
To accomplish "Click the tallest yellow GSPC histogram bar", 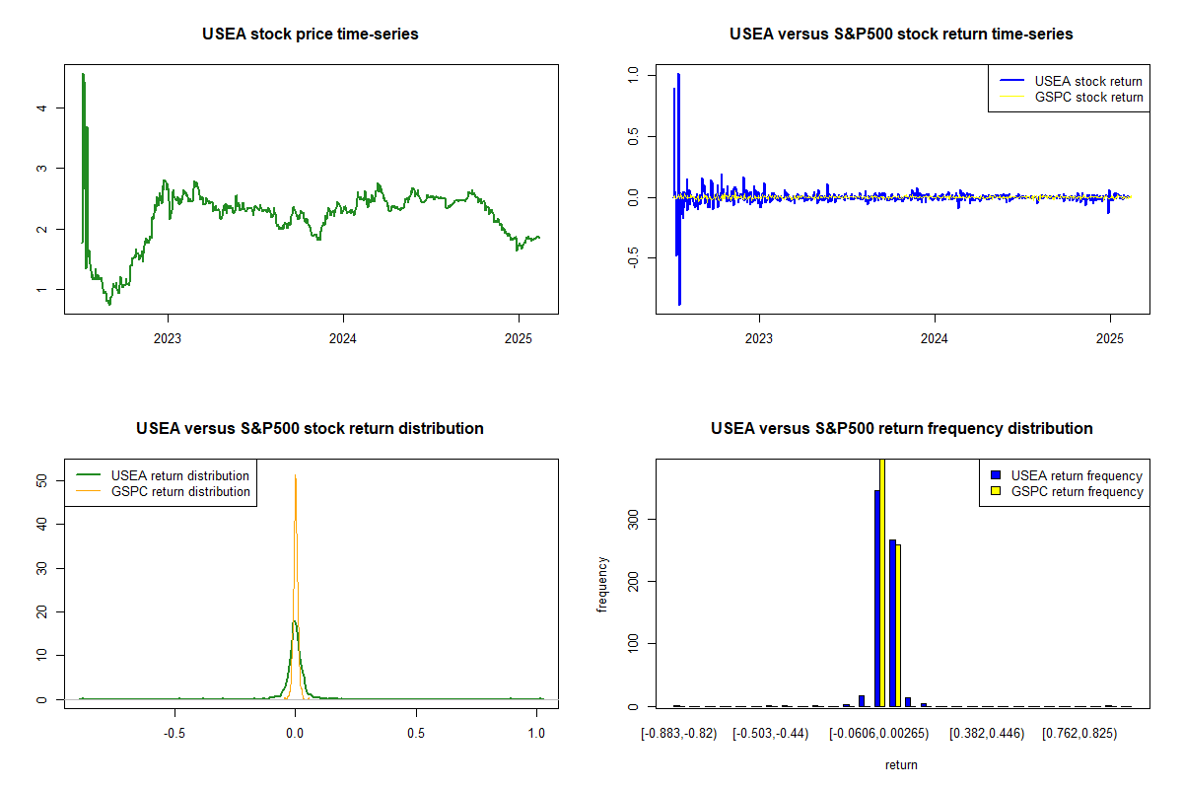I will 882,583.
